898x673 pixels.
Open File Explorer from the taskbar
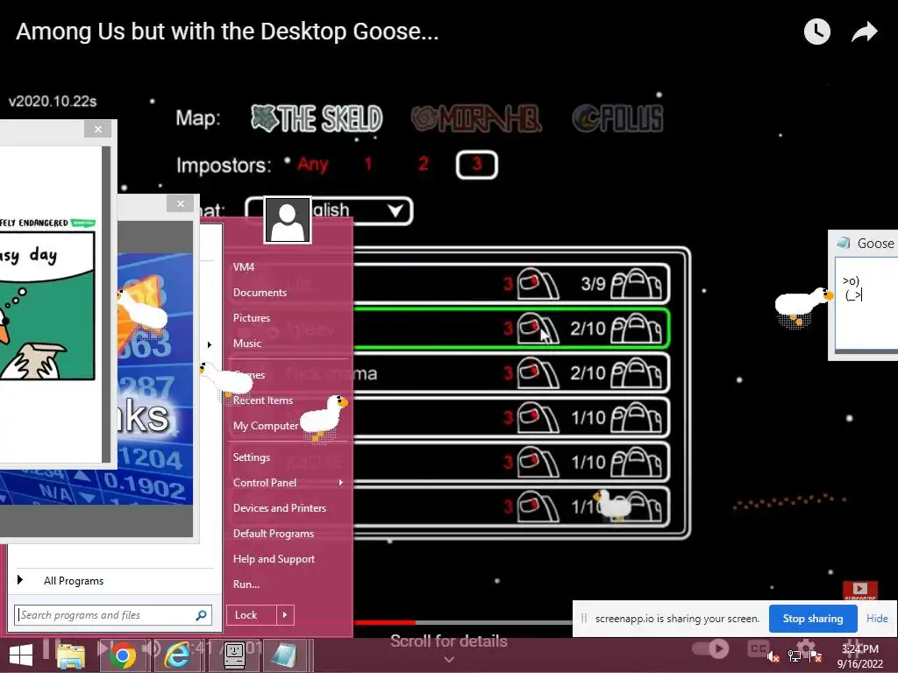tap(70, 655)
